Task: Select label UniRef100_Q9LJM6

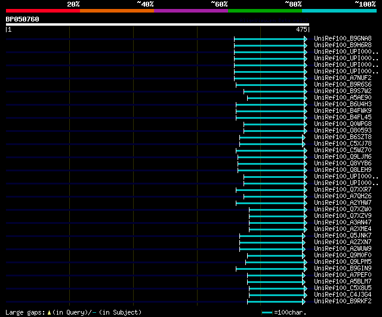Action: pos(343,157)
